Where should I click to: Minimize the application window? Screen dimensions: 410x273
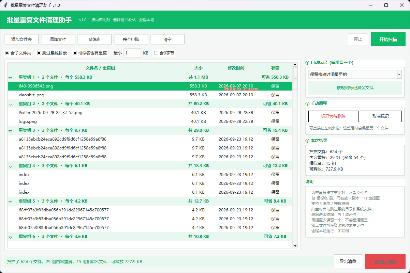(x=371, y=5)
